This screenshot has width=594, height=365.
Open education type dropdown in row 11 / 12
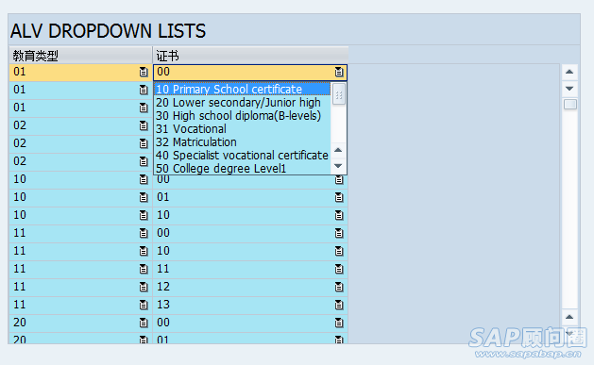pyautogui.click(x=144, y=287)
